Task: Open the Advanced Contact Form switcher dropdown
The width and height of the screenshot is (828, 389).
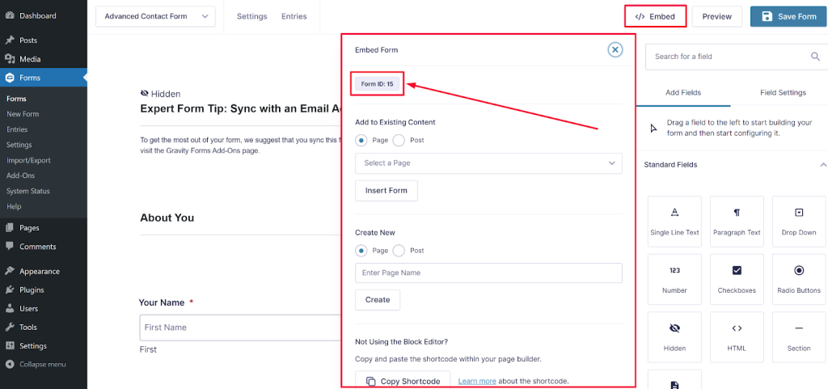Action: point(155,16)
